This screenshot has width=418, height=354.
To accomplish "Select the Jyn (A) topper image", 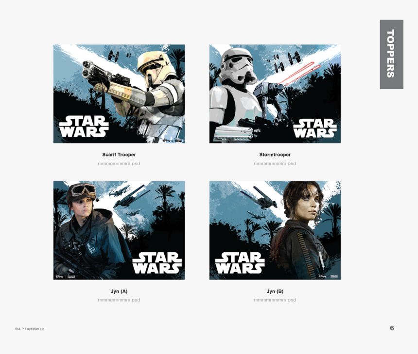I will point(119,230).
